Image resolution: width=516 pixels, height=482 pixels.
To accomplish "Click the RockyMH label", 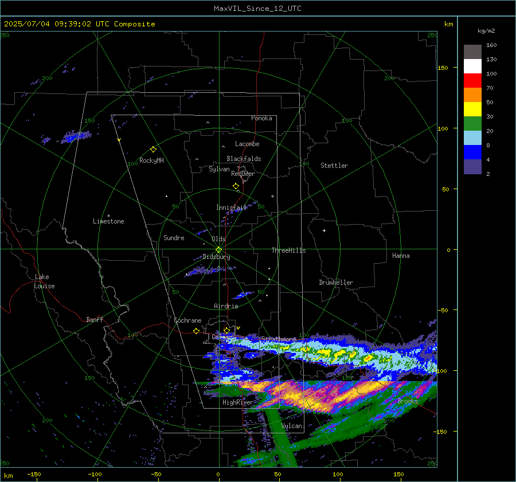I will click(x=151, y=160).
